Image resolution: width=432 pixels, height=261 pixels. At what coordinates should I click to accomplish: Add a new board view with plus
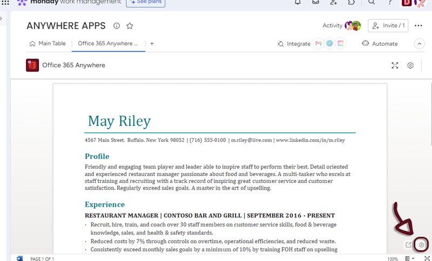click(152, 44)
